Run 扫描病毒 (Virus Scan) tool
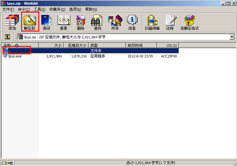Screen dimensions: 237x166 pyautogui.click(x=151, y=22)
